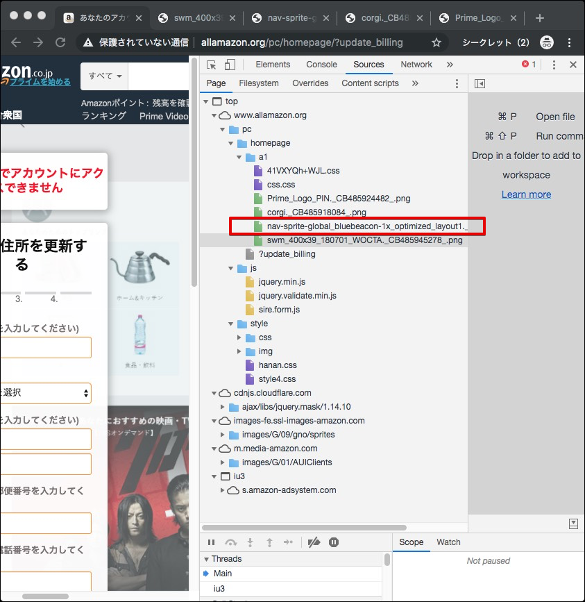The width and height of the screenshot is (585, 602).
Task: Collapse the a1 folder in the tree
Action: point(248,157)
